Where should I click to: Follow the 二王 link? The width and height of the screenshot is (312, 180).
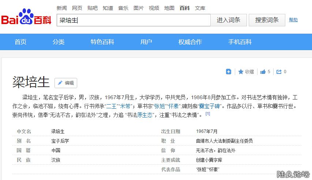point(112,106)
